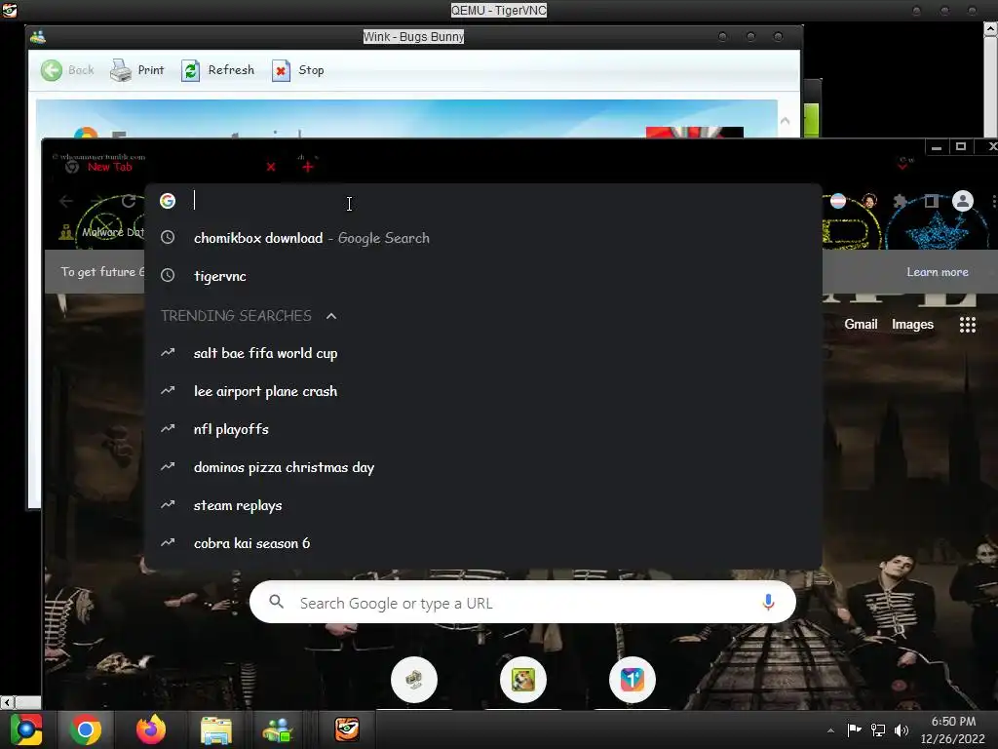Click Chrome's reload page button

coord(129,201)
